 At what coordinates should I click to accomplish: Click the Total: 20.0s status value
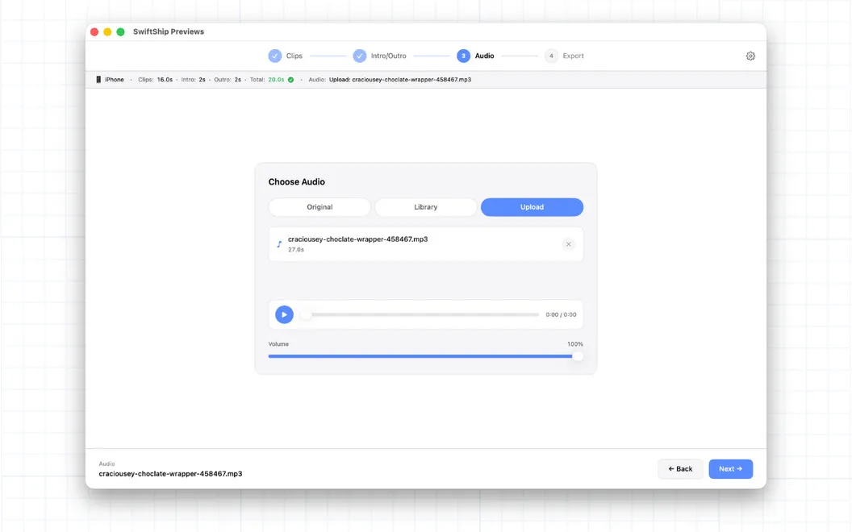[267, 79]
